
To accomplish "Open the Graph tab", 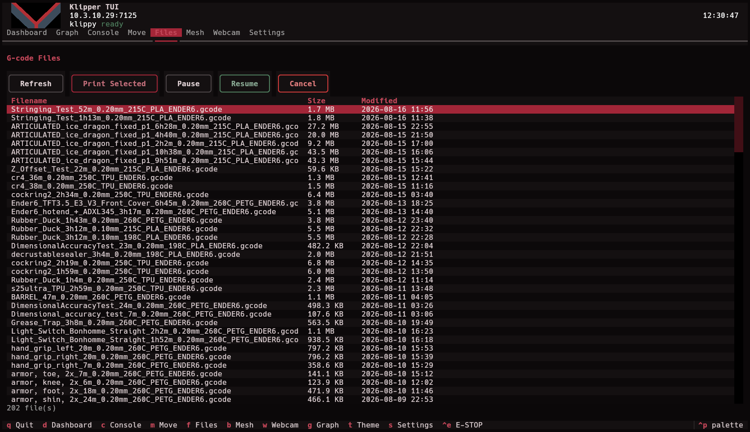I will pos(67,33).
